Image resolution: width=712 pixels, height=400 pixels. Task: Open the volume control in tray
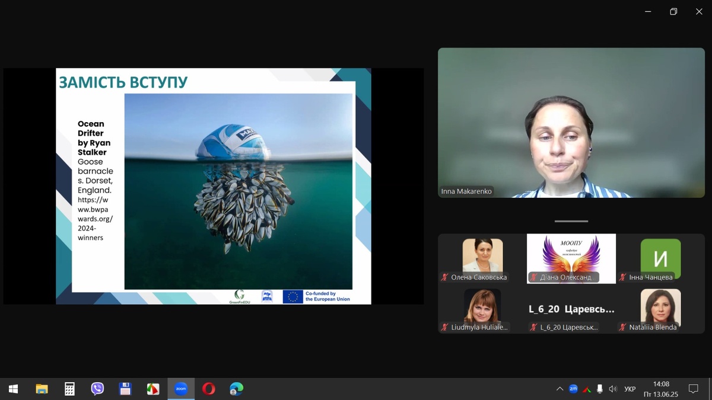(613, 389)
